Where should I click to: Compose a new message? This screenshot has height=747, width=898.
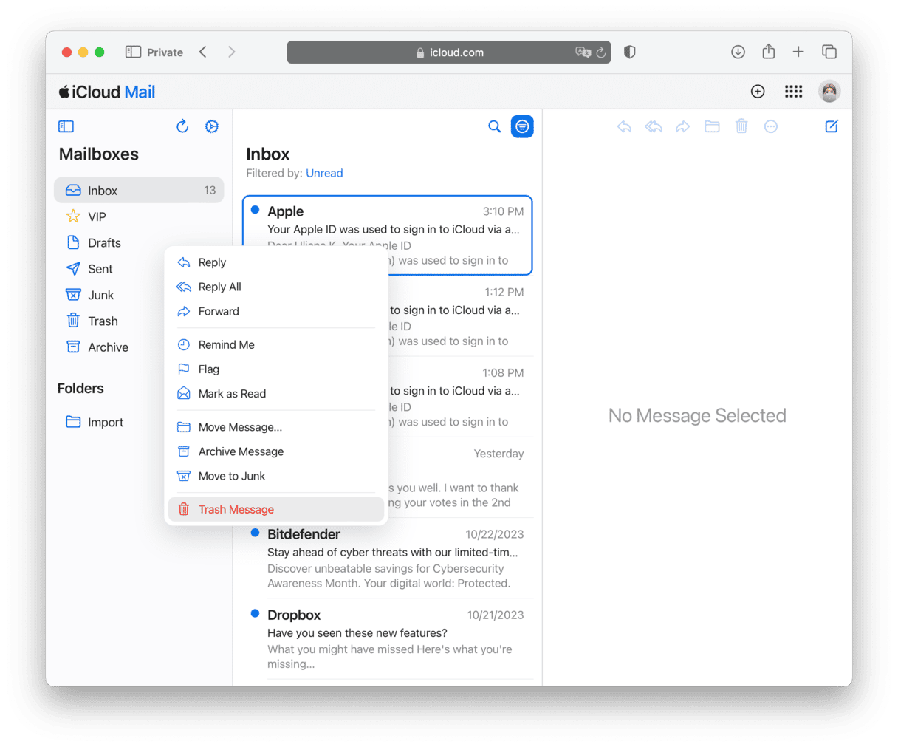coord(832,126)
